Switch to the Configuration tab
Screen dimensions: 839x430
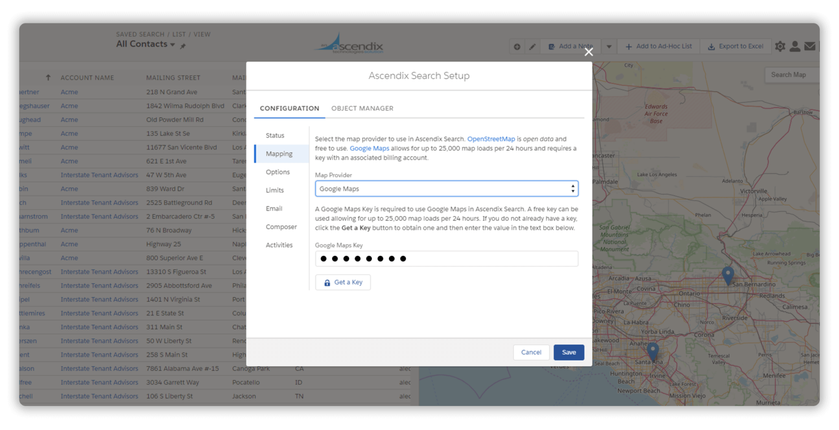289,108
